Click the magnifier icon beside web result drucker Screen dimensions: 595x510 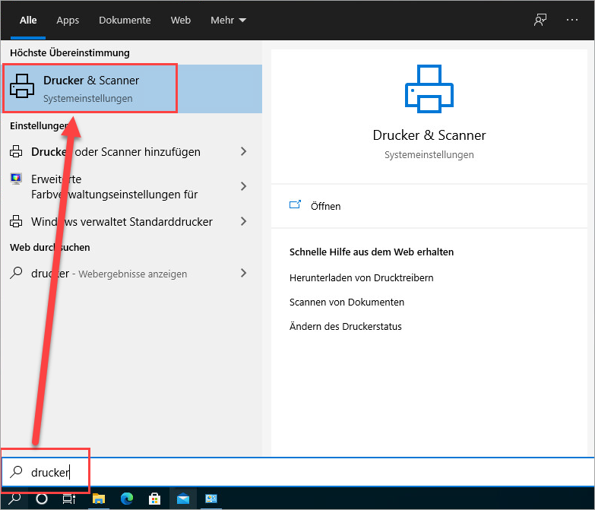(x=16, y=273)
